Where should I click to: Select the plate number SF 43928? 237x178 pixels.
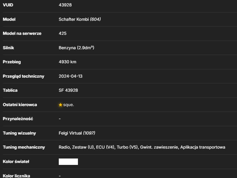point(68,90)
